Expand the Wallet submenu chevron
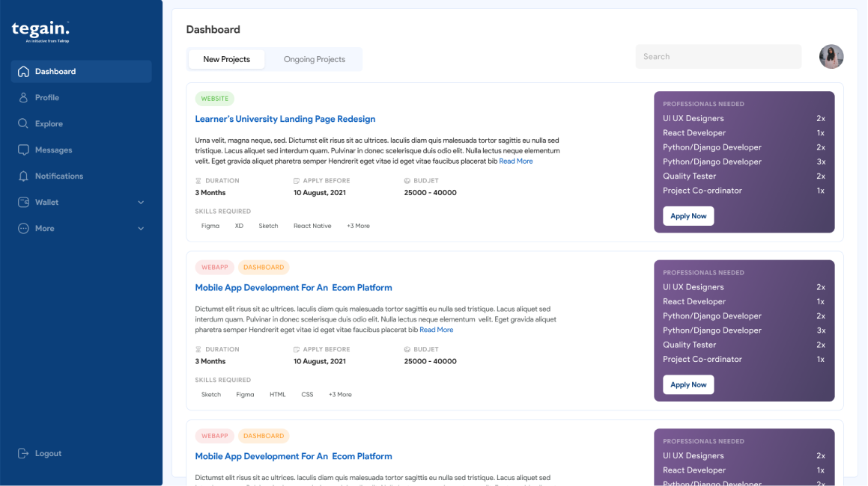The width and height of the screenshot is (868, 486). coord(141,203)
